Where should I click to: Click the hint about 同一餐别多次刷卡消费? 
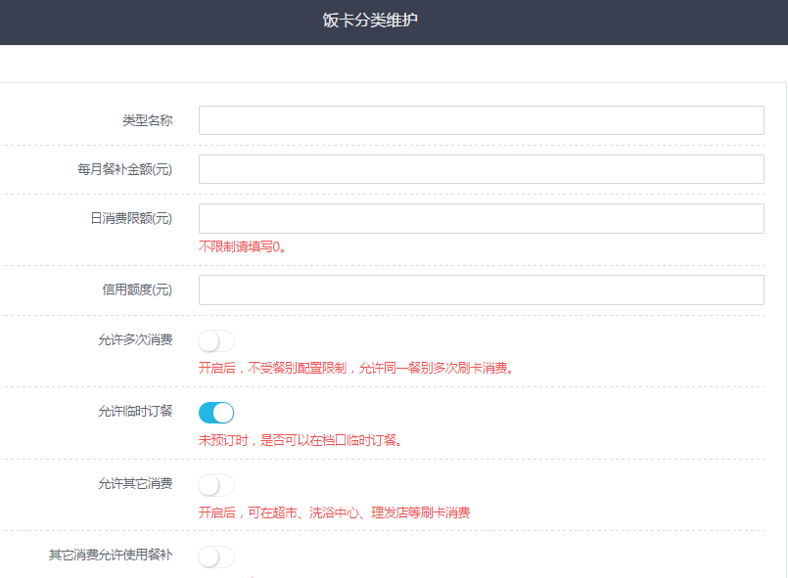click(356, 369)
